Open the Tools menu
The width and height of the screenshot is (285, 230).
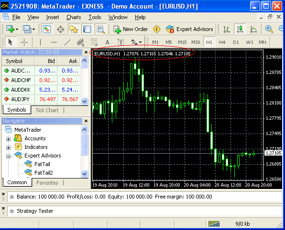(95, 17)
